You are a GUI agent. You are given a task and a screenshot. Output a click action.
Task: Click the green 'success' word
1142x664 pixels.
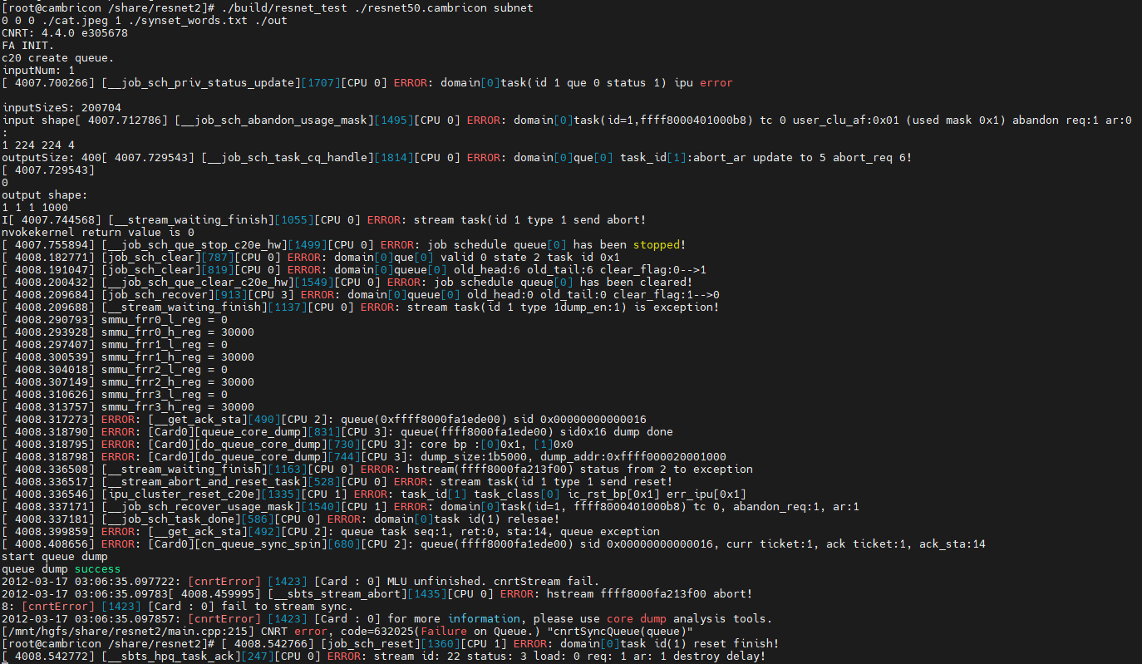(x=97, y=568)
